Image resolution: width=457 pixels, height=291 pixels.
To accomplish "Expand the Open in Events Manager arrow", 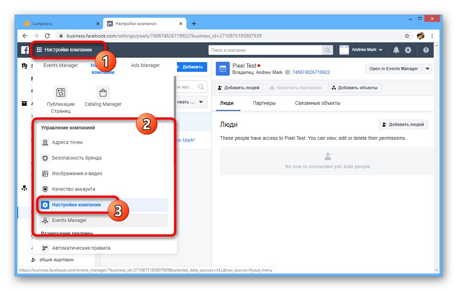I will (x=427, y=69).
